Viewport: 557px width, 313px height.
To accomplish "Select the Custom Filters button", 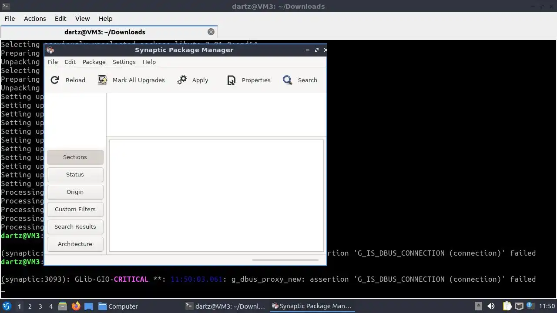I will pyautogui.click(x=75, y=209).
